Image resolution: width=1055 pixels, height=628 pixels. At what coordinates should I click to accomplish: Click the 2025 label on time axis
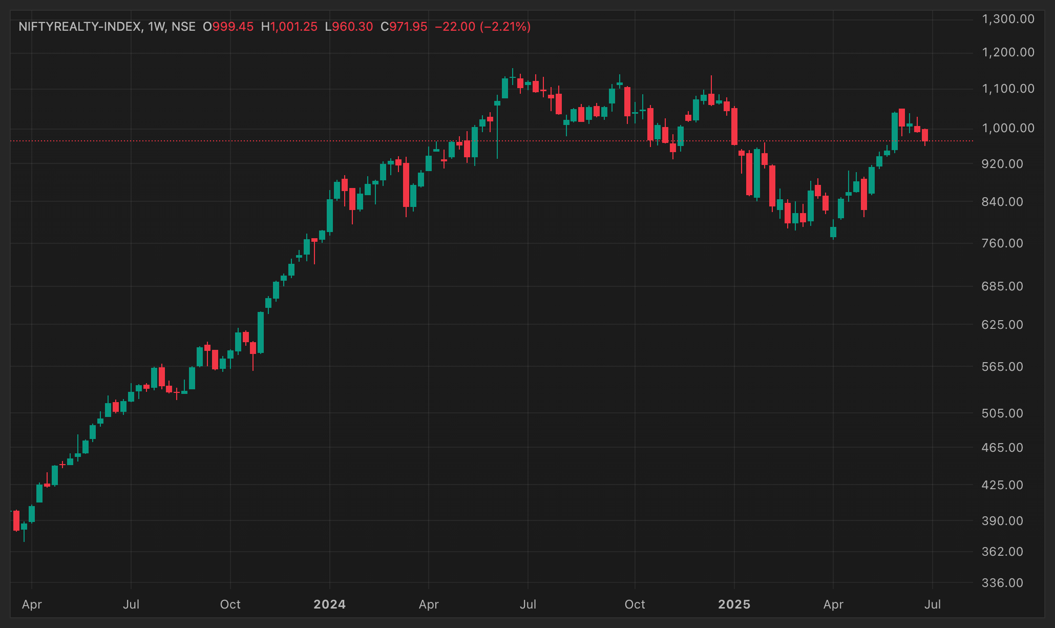pyautogui.click(x=734, y=604)
